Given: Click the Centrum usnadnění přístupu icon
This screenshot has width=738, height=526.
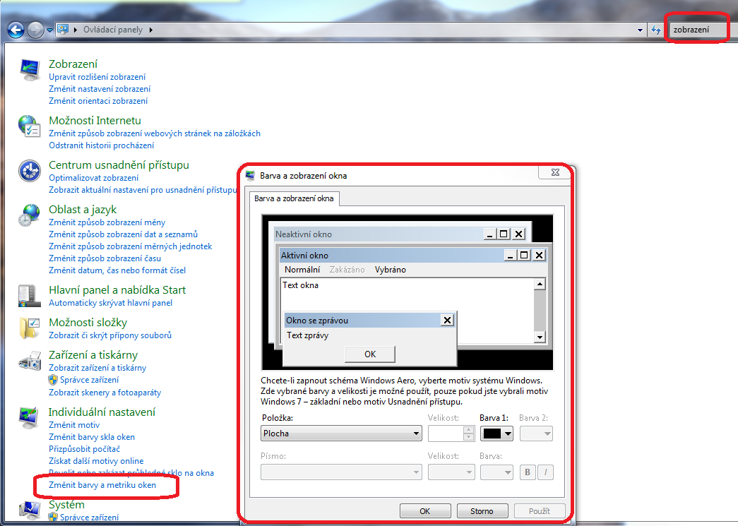Looking at the screenshot, I should (29, 171).
